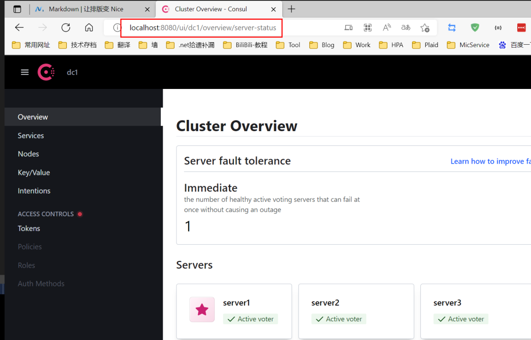Image resolution: width=531 pixels, height=340 pixels.
Task: Click the greyed browser forward arrow
Action: point(43,28)
